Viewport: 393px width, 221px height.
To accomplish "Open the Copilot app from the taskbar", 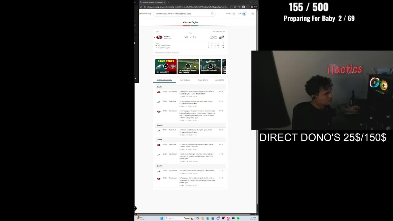I will (x=198, y=218).
